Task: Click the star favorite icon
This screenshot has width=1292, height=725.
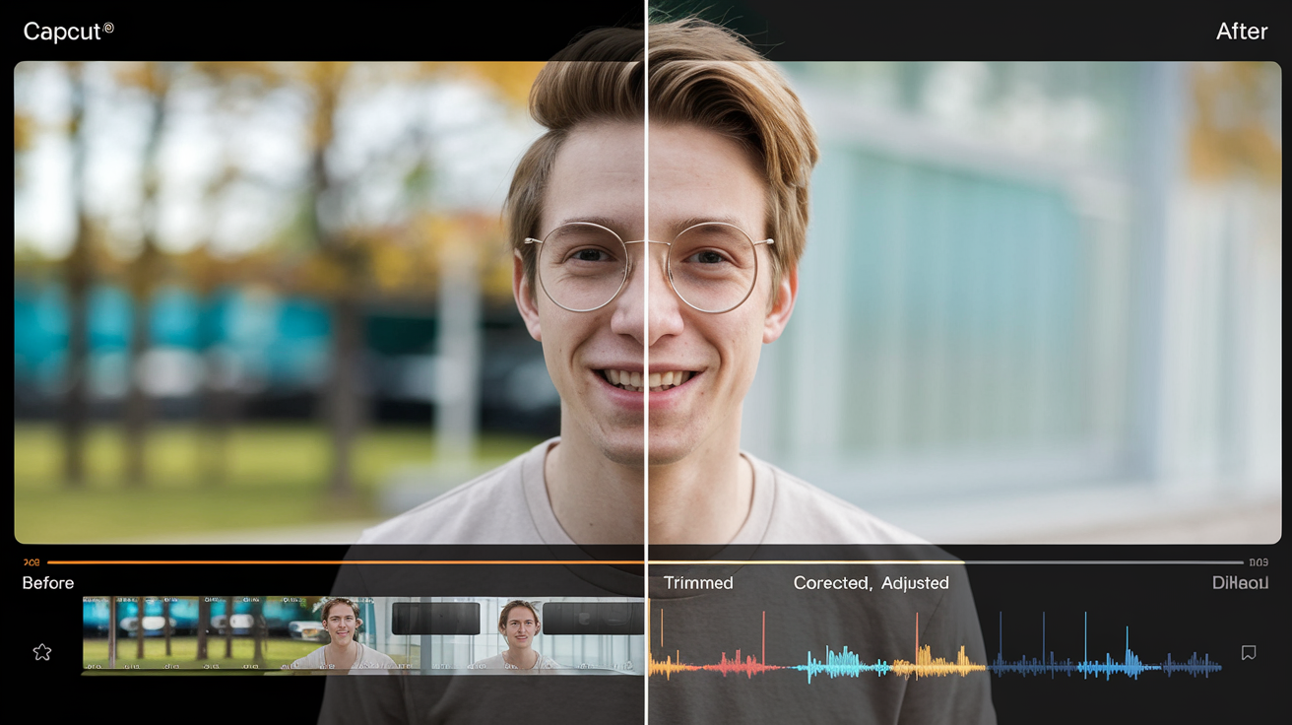Action: point(42,652)
